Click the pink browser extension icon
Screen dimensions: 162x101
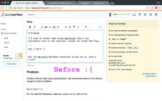[x=156, y=8]
